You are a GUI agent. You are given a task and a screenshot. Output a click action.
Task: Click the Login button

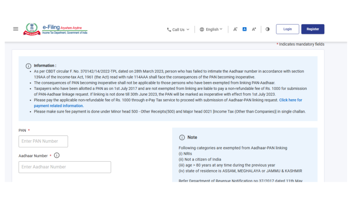(x=287, y=29)
